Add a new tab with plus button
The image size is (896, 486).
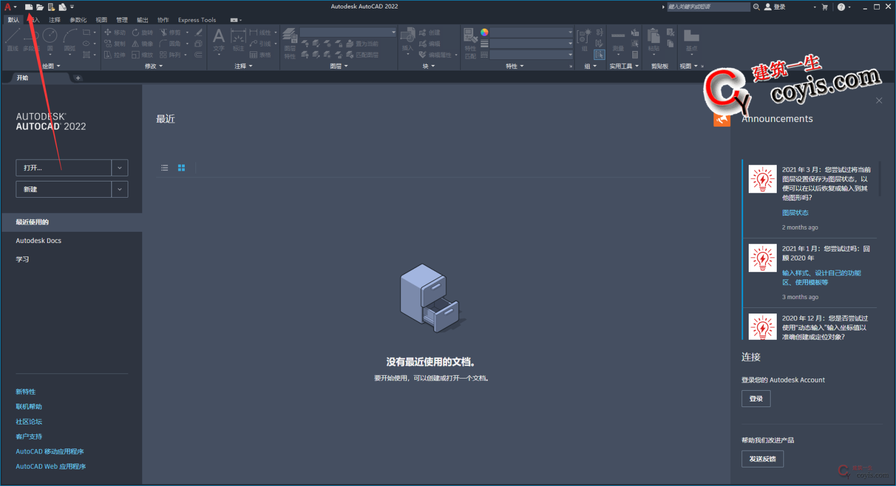[78, 78]
